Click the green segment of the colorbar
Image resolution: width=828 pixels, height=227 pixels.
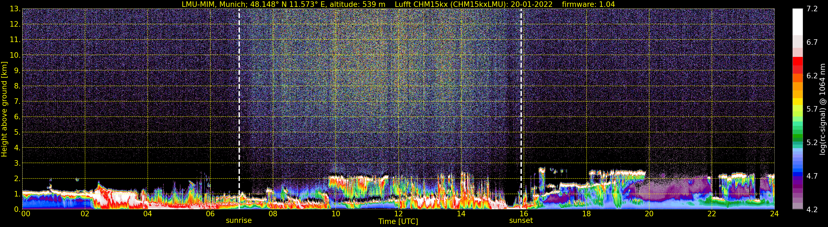797,135
